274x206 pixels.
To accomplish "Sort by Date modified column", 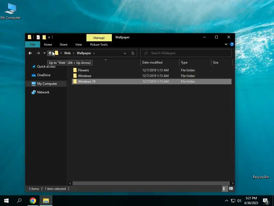I will [152, 62].
